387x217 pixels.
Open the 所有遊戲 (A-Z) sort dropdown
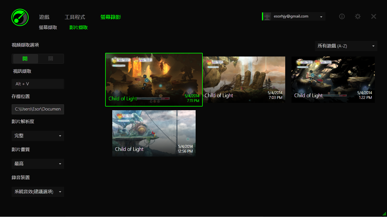tap(346, 46)
